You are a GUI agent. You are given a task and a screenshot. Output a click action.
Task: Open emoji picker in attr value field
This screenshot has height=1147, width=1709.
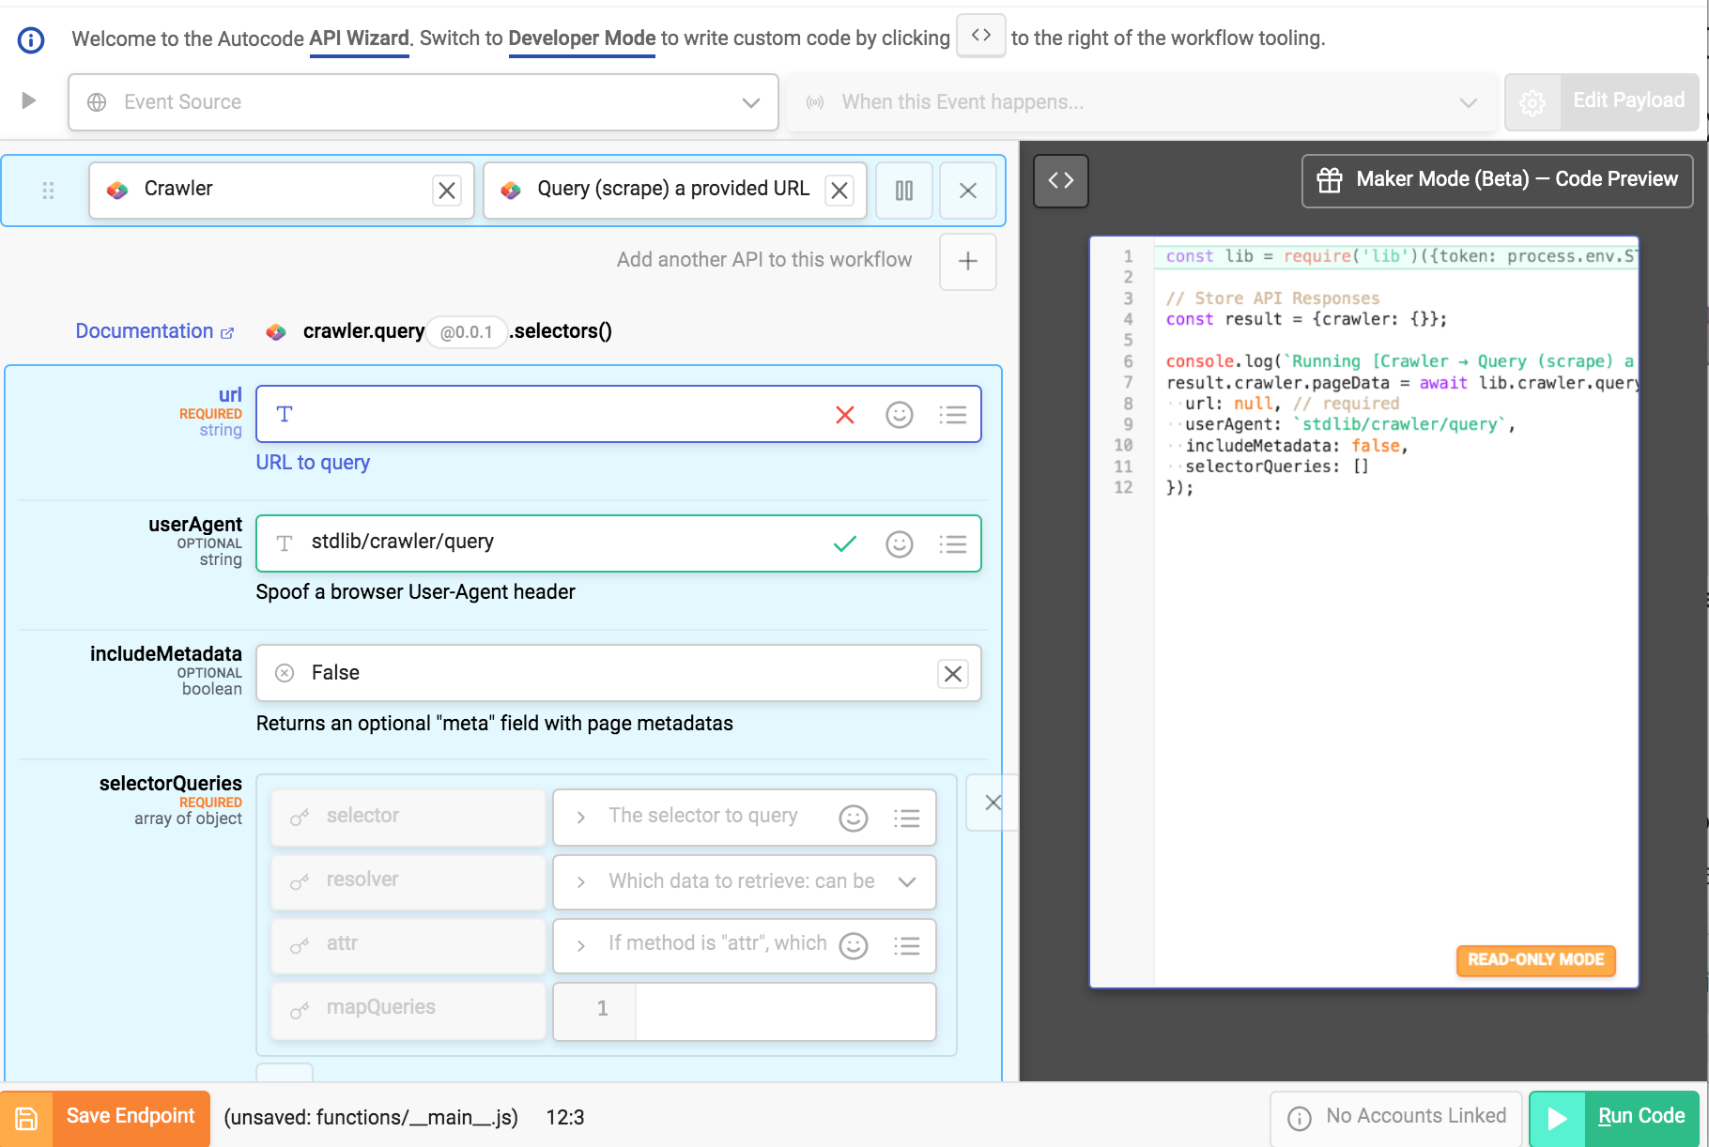click(854, 945)
